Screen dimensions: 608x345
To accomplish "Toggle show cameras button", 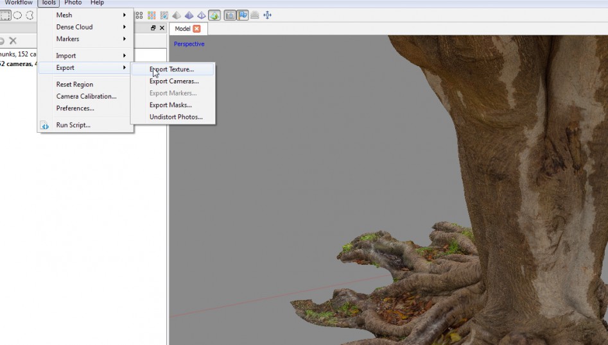I will (x=230, y=15).
